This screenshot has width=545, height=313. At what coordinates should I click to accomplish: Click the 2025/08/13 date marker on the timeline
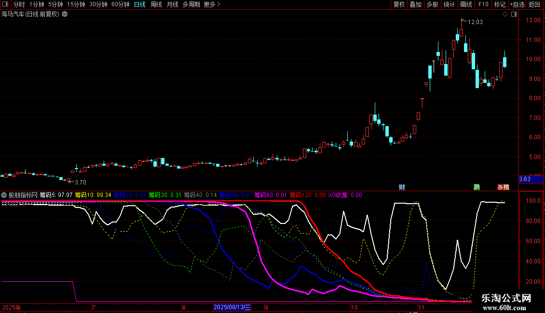click(232, 307)
